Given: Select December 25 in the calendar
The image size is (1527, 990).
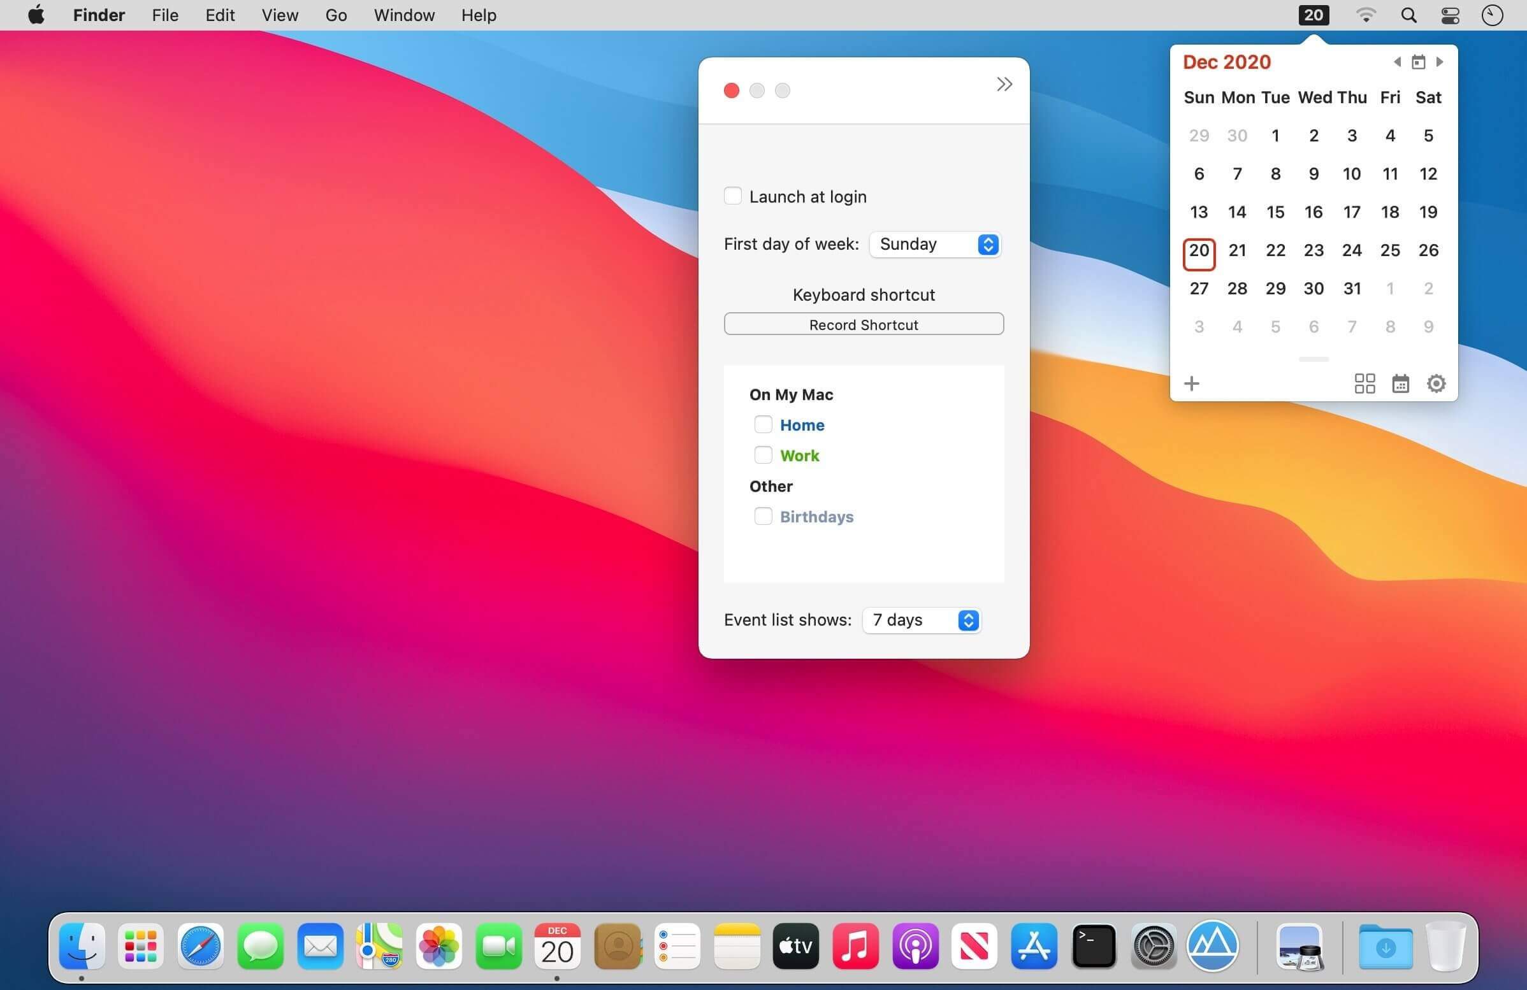Looking at the screenshot, I should click(x=1390, y=250).
